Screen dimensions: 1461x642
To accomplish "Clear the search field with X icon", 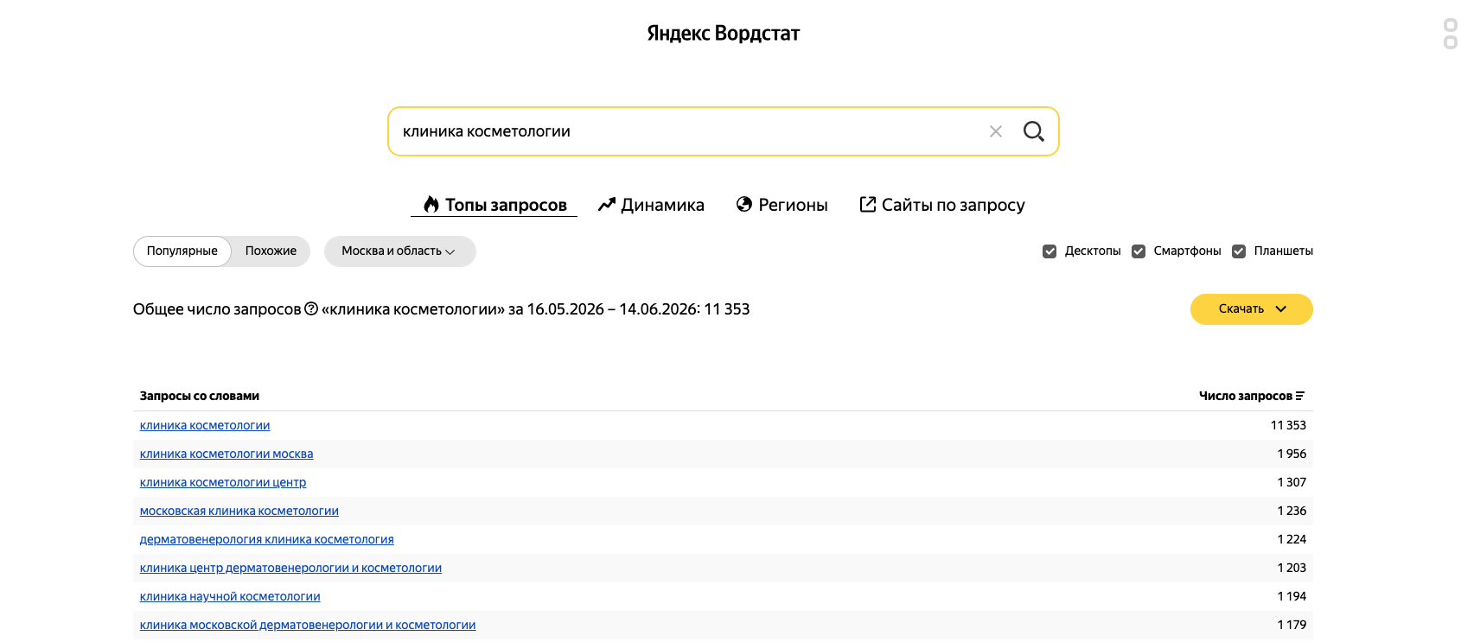I will tap(996, 131).
